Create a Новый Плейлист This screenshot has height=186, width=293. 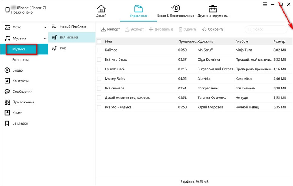(x=69, y=27)
